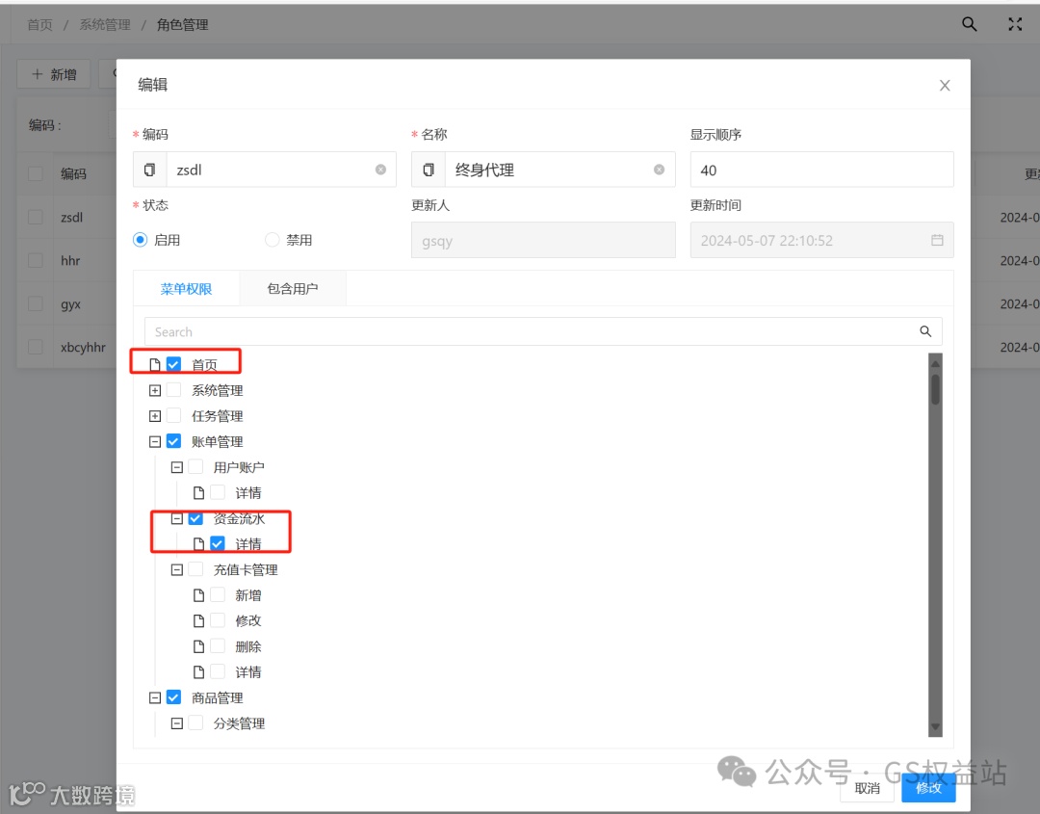Select all rows via header checkbox
1040x814 pixels.
click(x=36, y=173)
